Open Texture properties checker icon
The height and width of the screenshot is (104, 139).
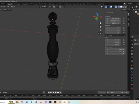click(x=132, y=88)
